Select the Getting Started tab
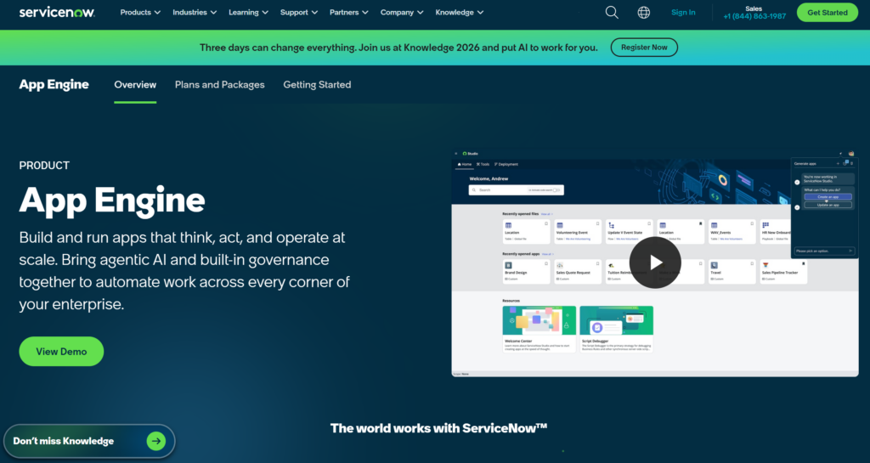This screenshot has width=870, height=463. point(317,85)
